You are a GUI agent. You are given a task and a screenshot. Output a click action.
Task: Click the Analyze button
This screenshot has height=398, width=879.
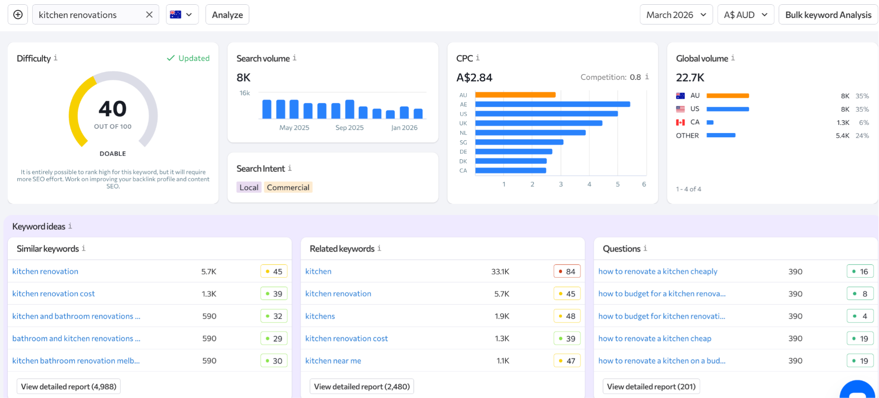tap(227, 15)
